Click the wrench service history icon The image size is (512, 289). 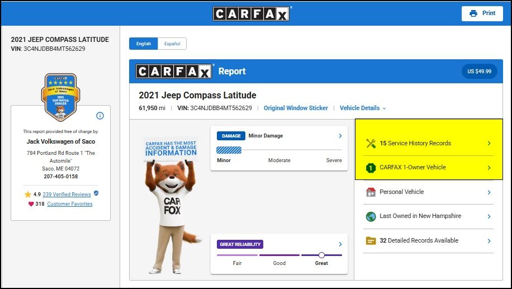pos(371,143)
